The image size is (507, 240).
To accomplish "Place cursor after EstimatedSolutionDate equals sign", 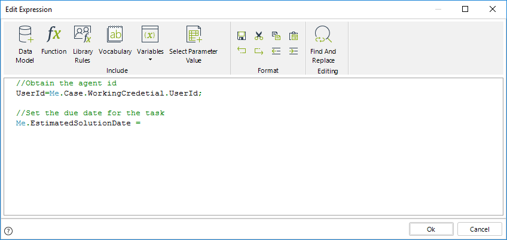I will tap(142, 123).
